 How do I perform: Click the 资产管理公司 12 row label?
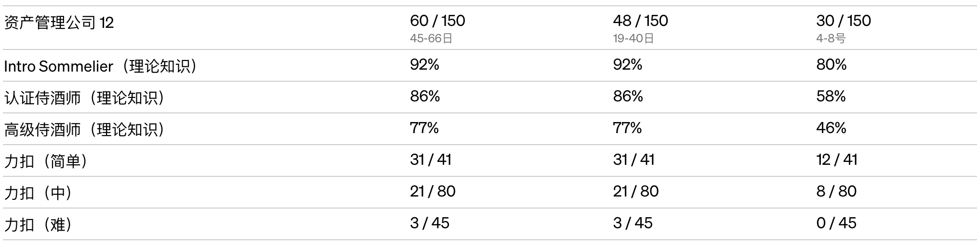click(x=59, y=23)
